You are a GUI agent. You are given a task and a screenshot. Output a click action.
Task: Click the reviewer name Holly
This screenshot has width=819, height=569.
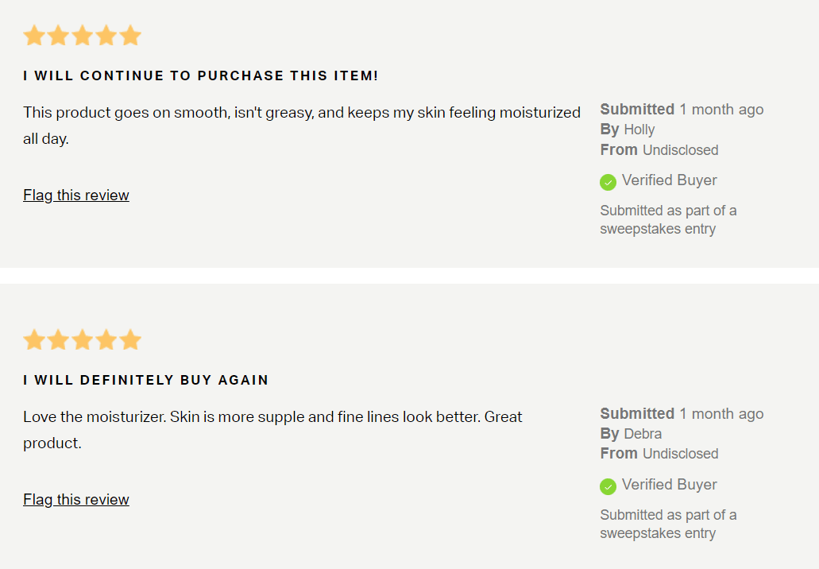pyautogui.click(x=639, y=130)
